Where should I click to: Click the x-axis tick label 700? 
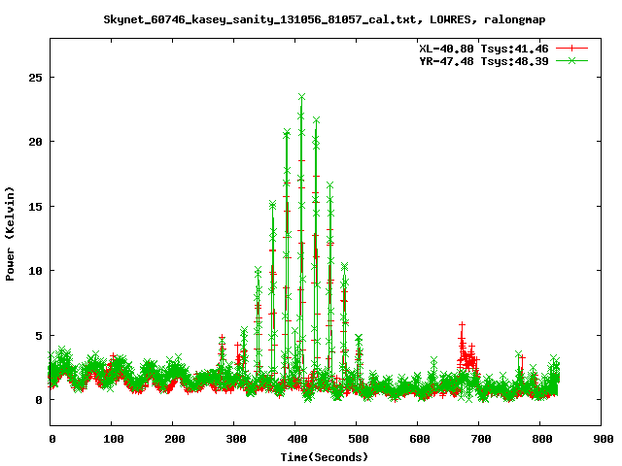pyautogui.click(x=481, y=439)
